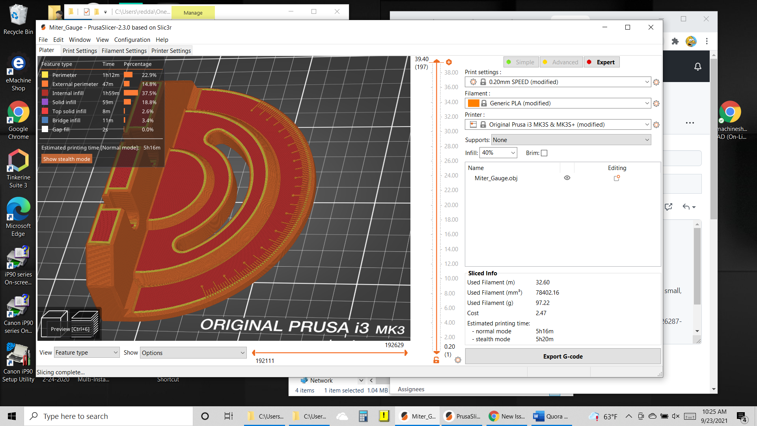Screen dimensions: 757x426
Task: Open the Configuration menu
Action: (132, 39)
